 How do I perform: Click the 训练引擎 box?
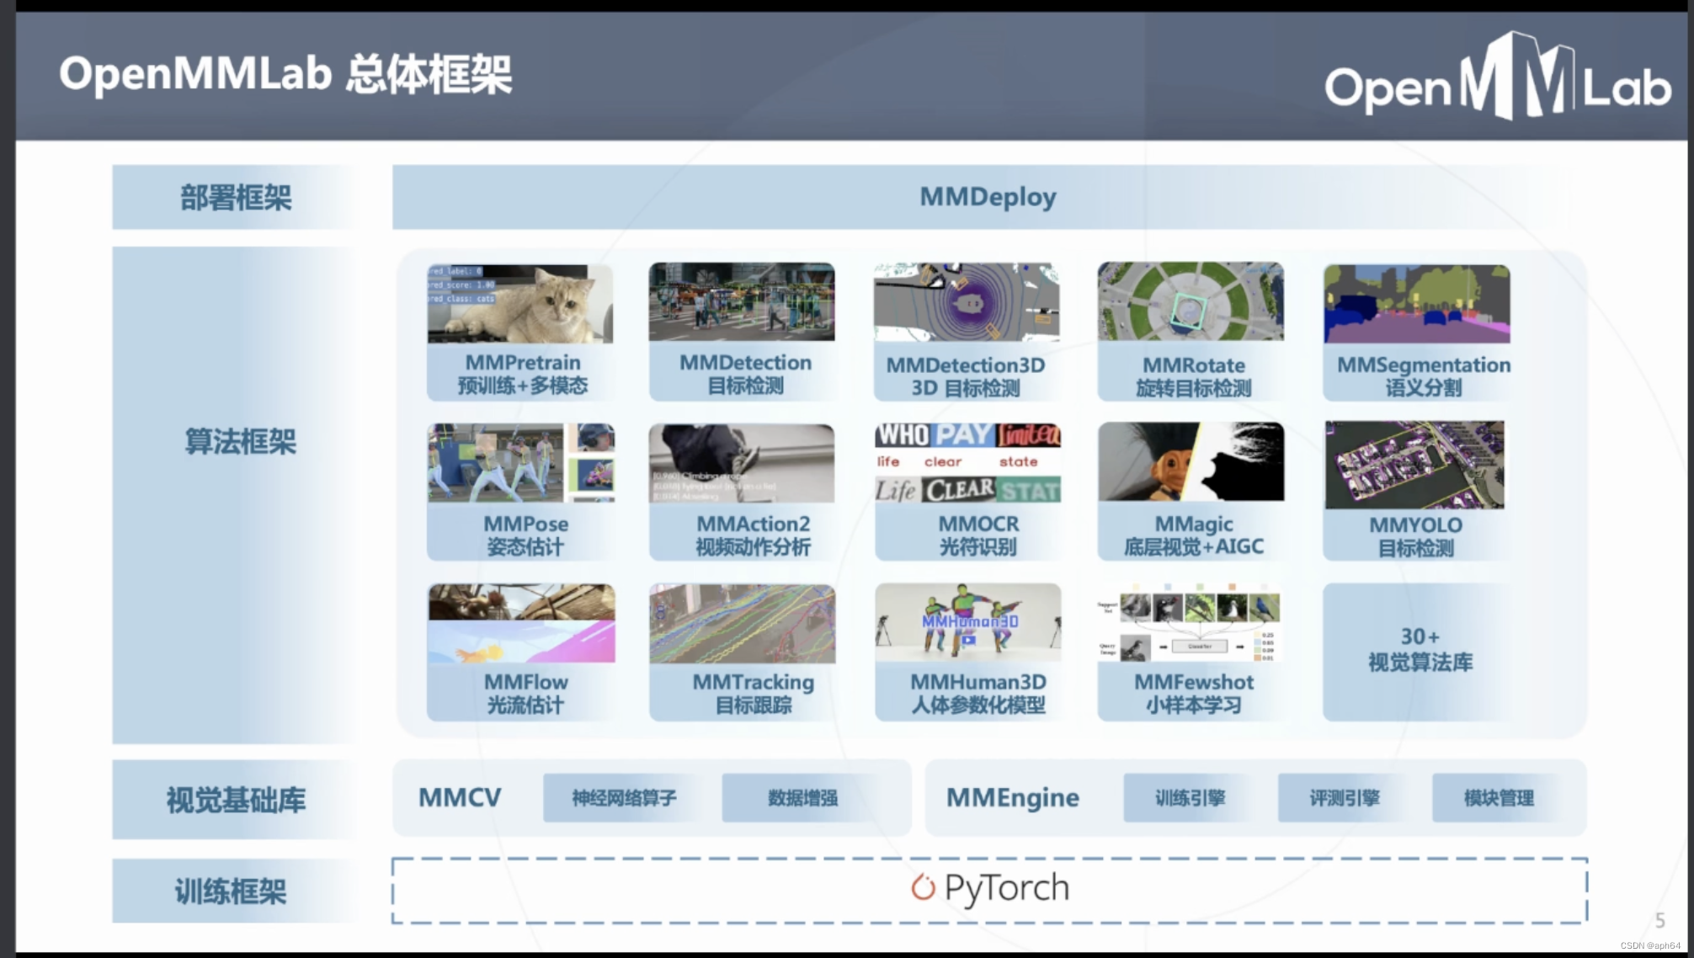pyautogui.click(x=1190, y=798)
